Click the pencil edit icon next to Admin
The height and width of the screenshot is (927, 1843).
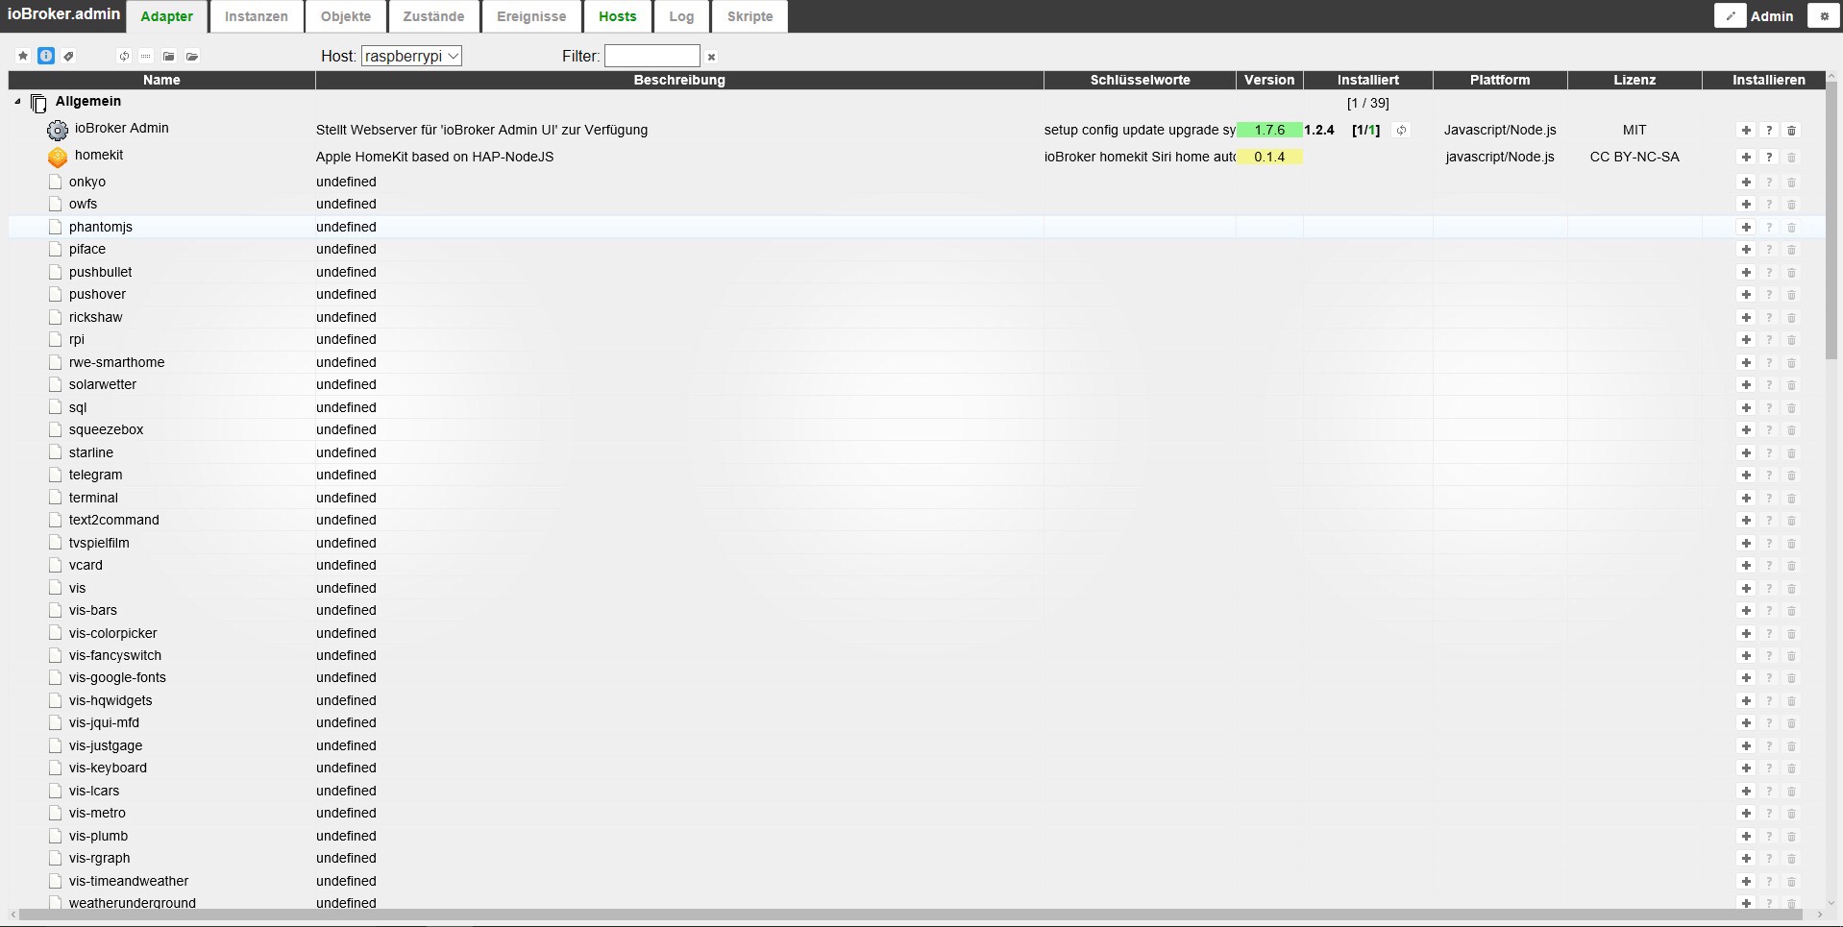[x=1730, y=15]
